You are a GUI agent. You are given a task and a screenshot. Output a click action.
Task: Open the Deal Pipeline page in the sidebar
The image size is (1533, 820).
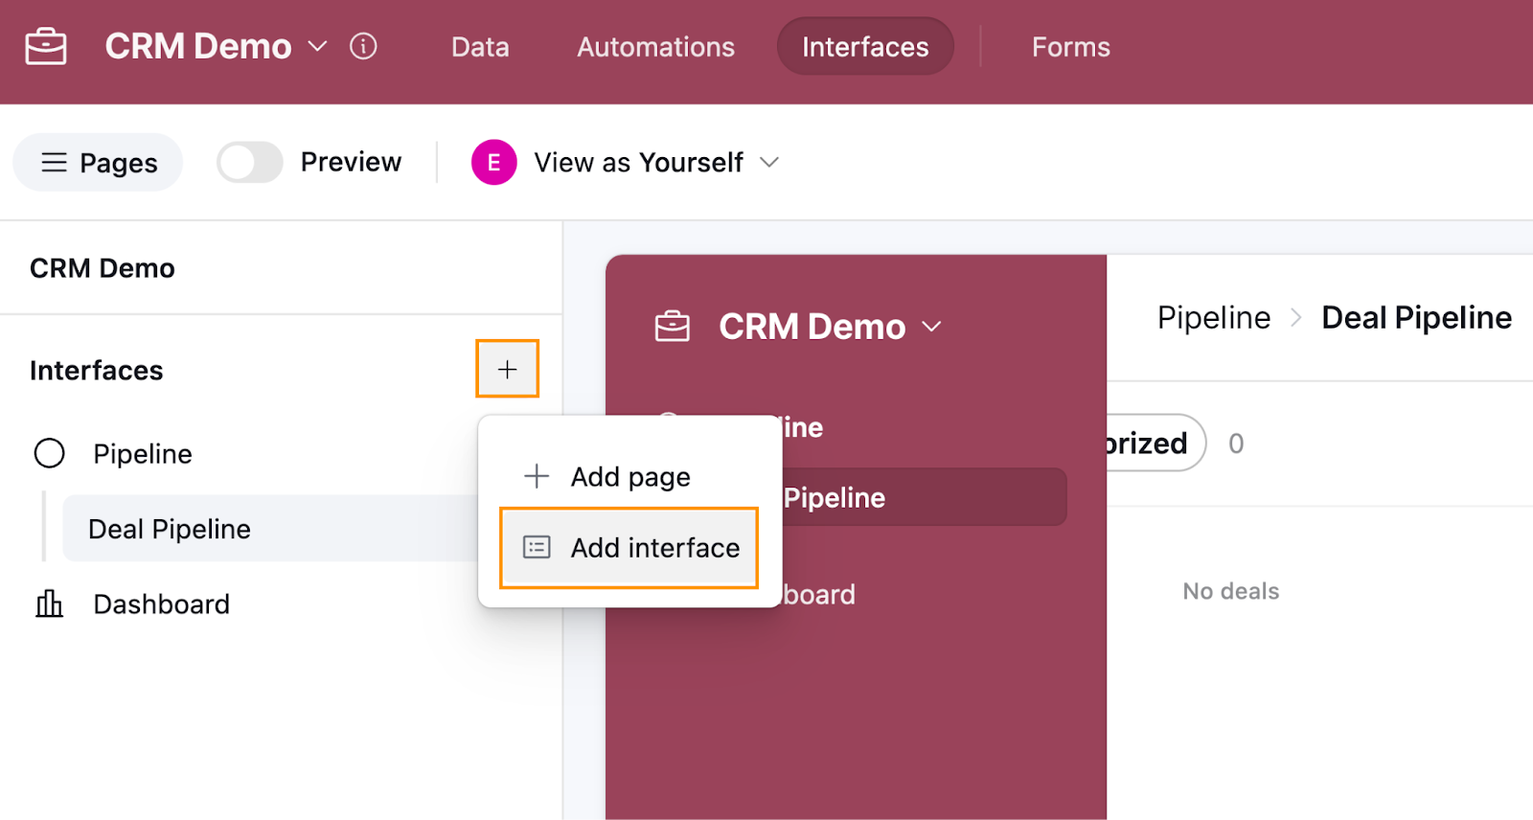click(270, 529)
